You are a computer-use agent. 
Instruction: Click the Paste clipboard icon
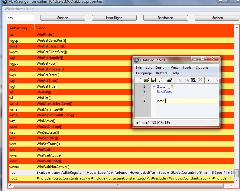tap(193, 80)
